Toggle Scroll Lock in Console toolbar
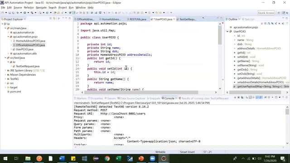 pyautogui.click(x=250, y=97)
